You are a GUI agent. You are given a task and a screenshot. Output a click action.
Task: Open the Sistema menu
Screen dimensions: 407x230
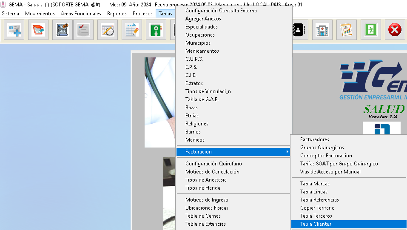(10, 14)
